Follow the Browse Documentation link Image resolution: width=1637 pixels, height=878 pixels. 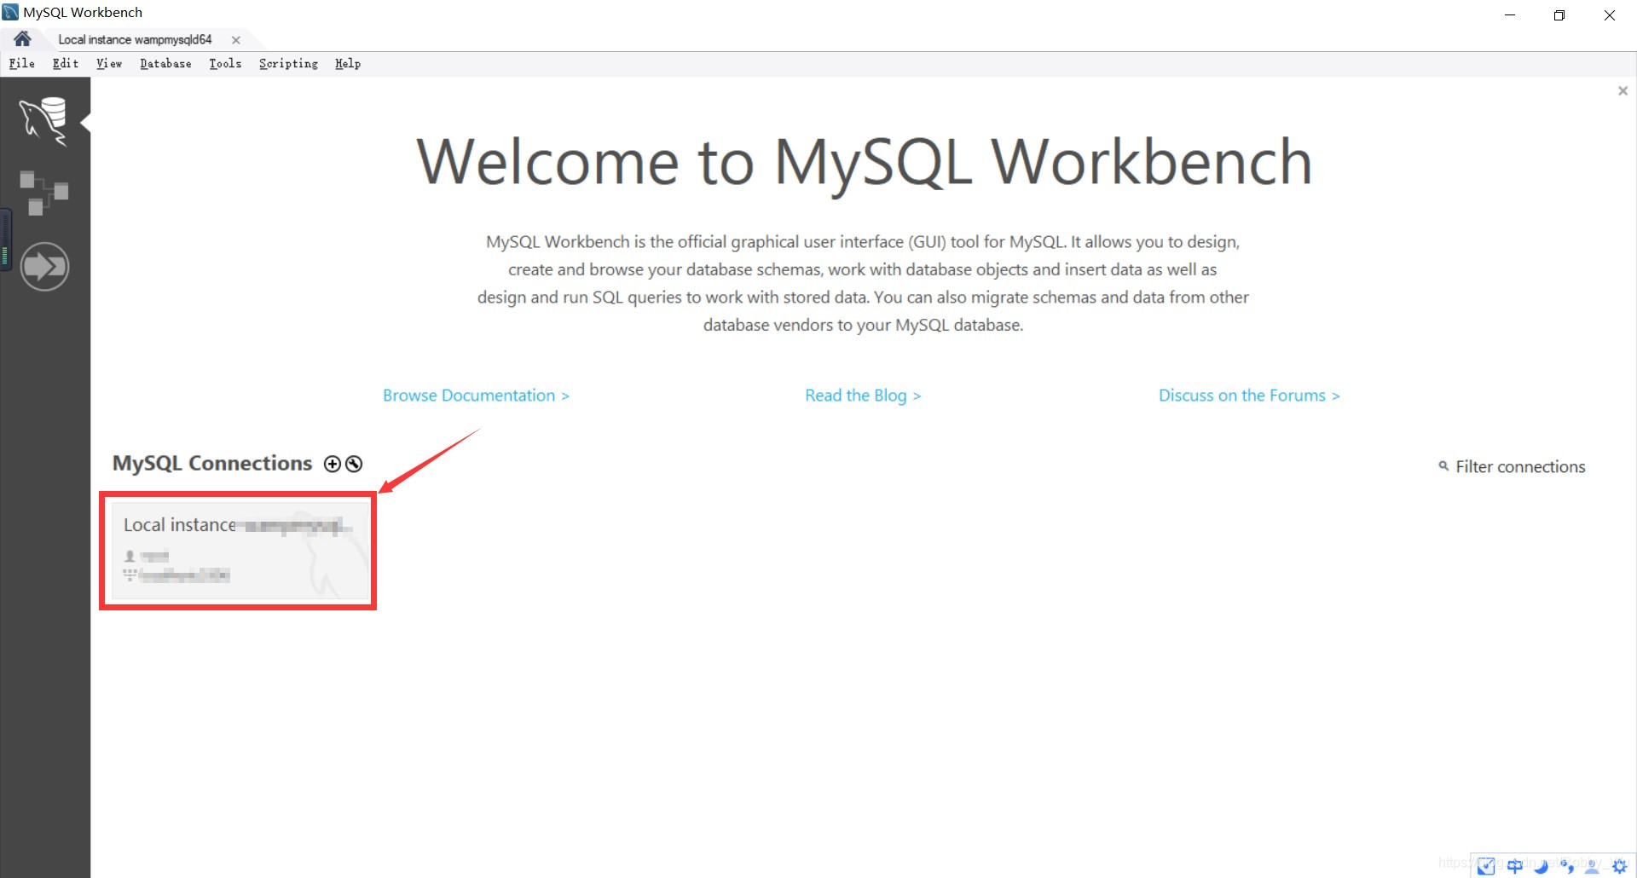point(476,395)
